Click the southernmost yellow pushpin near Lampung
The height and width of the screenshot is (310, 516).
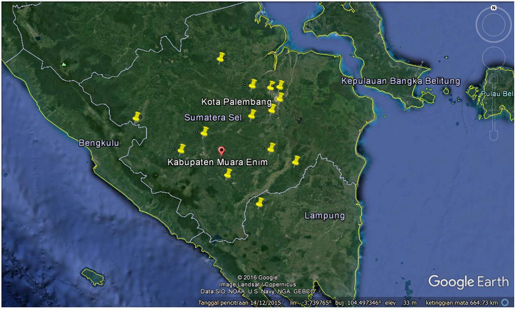(260, 202)
